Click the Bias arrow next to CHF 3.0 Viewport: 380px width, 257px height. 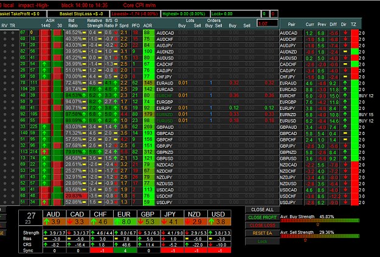pyautogui.click(x=93, y=239)
